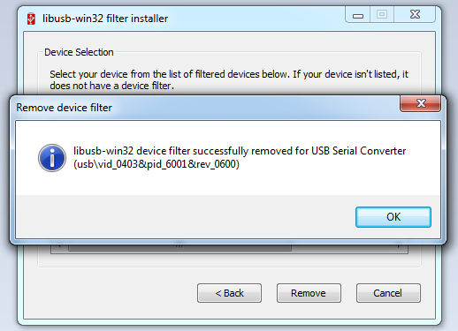Close the libusb-win32 filter installer window
Screen dimensions: 458x331
tap(415, 15)
